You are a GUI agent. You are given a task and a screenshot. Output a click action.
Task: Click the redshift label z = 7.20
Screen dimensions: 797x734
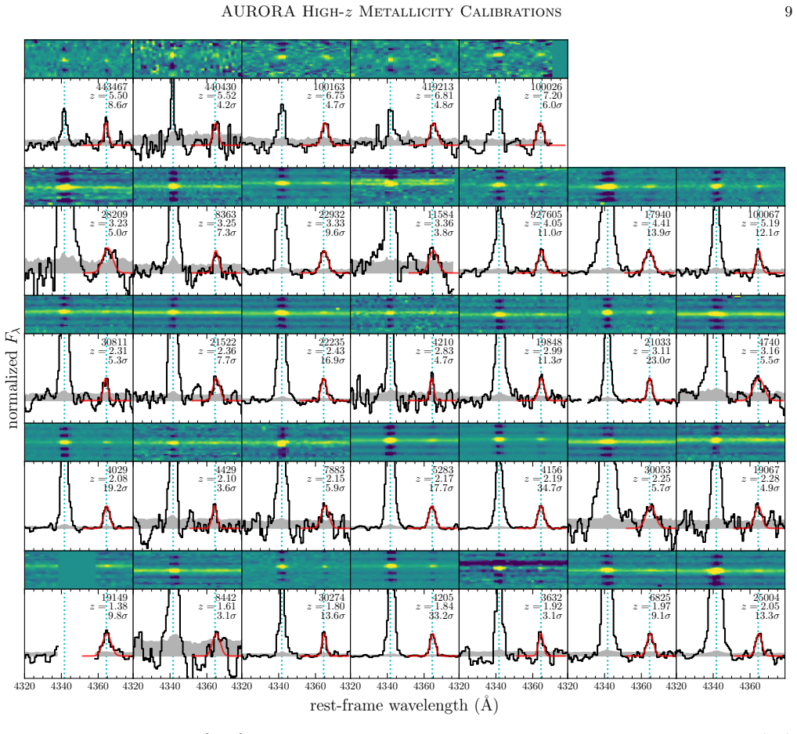click(544, 96)
